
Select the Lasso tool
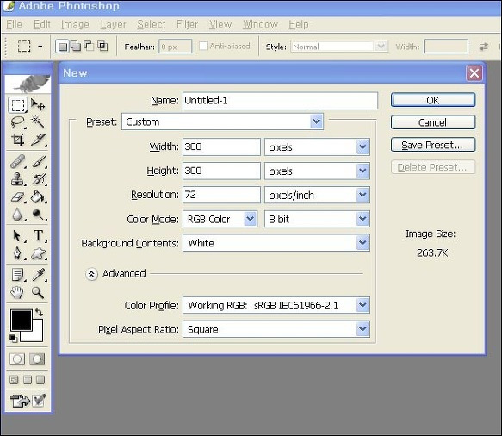[17, 122]
